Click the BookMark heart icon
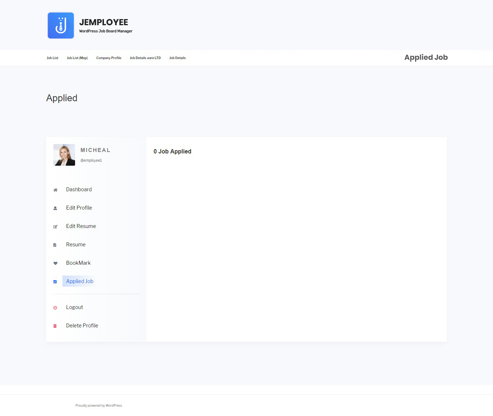The width and height of the screenshot is (493, 416). pos(55,263)
